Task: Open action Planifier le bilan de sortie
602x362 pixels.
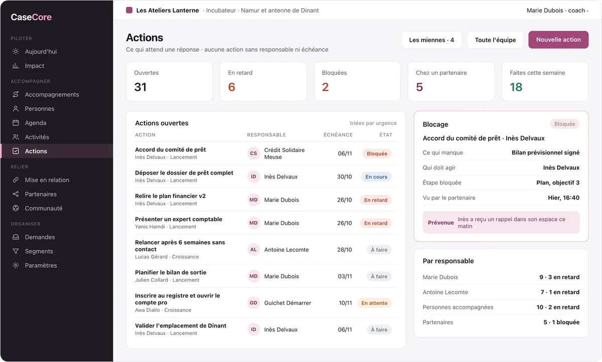Action: tap(266, 276)
